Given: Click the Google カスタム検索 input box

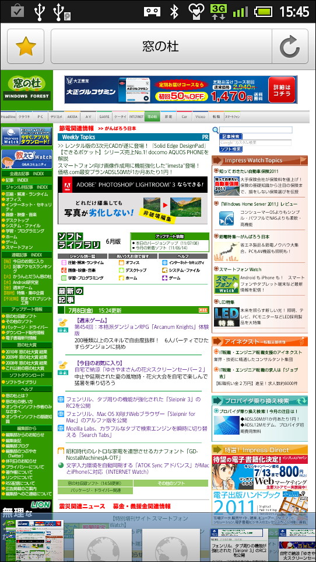Looking at the screenshot, I should pos(255,143).
